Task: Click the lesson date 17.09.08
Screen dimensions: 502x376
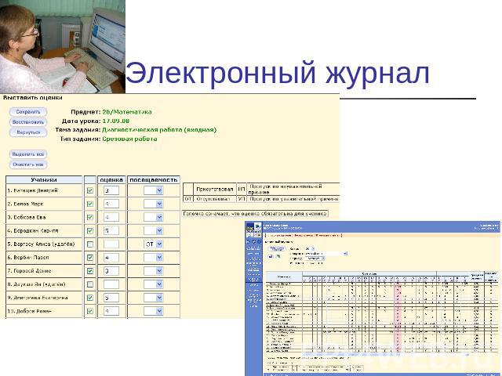Action: 116,121
